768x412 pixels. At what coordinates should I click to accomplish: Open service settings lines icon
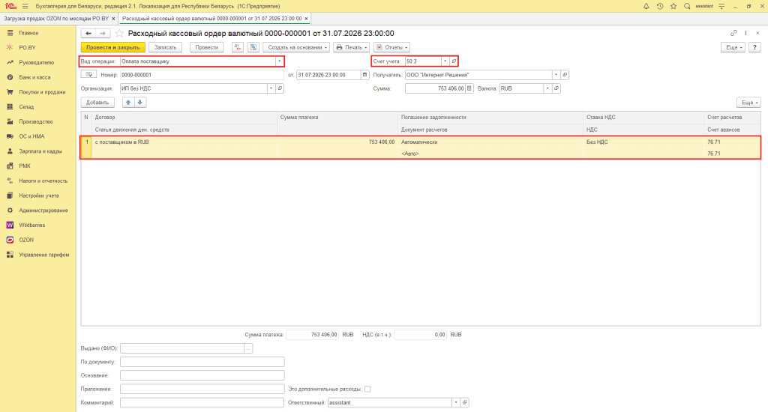click(721, 6)
